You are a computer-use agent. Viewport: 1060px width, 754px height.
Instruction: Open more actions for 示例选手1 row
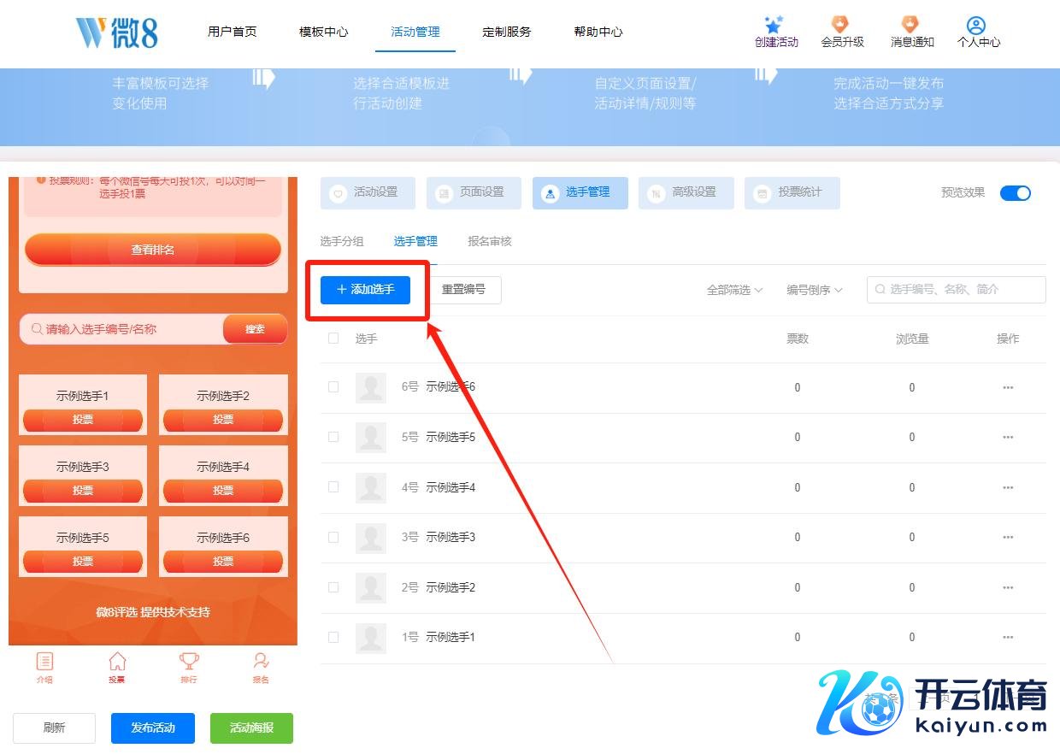point(1008,638)
